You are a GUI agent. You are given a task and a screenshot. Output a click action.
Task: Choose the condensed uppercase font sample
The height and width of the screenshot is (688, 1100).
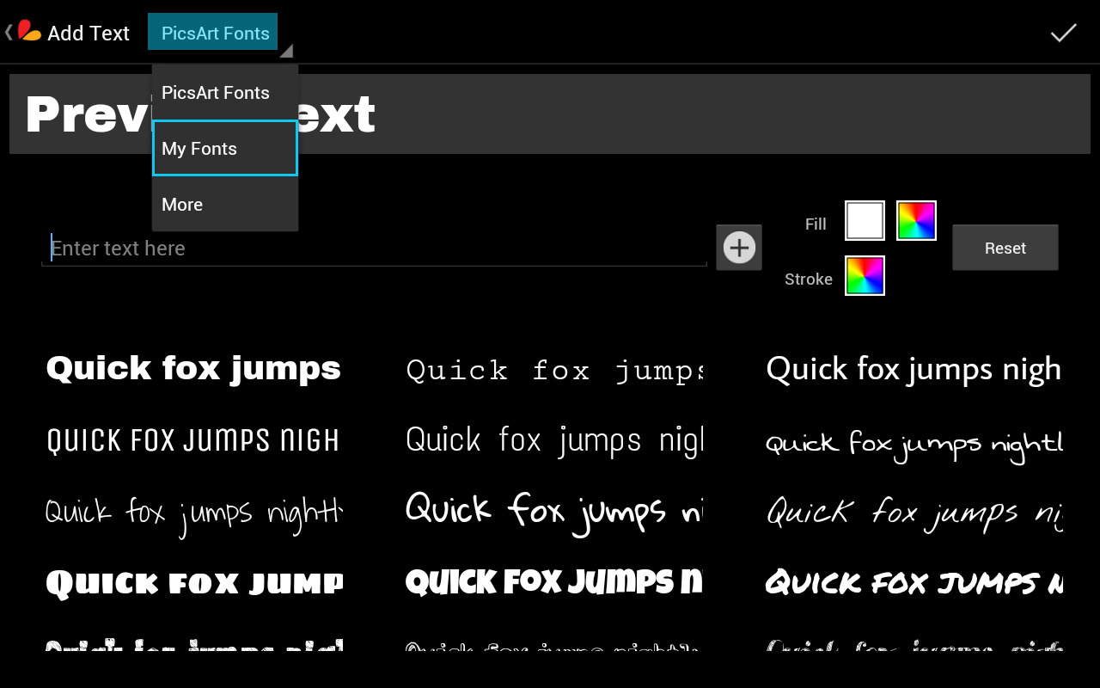tap(194, 440)
